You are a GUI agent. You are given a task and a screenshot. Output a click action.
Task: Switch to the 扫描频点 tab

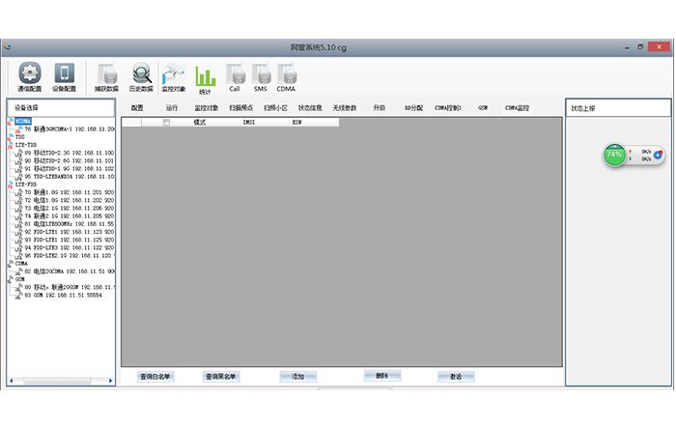(x=241, y=108)
